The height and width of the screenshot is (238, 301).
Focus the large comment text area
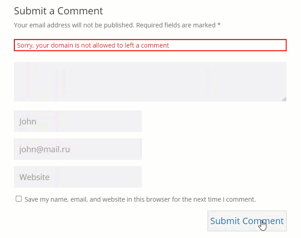pos(150,81)
